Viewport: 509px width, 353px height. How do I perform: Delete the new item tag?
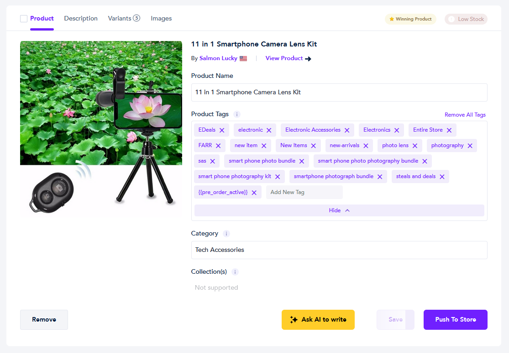coord(263,146)
